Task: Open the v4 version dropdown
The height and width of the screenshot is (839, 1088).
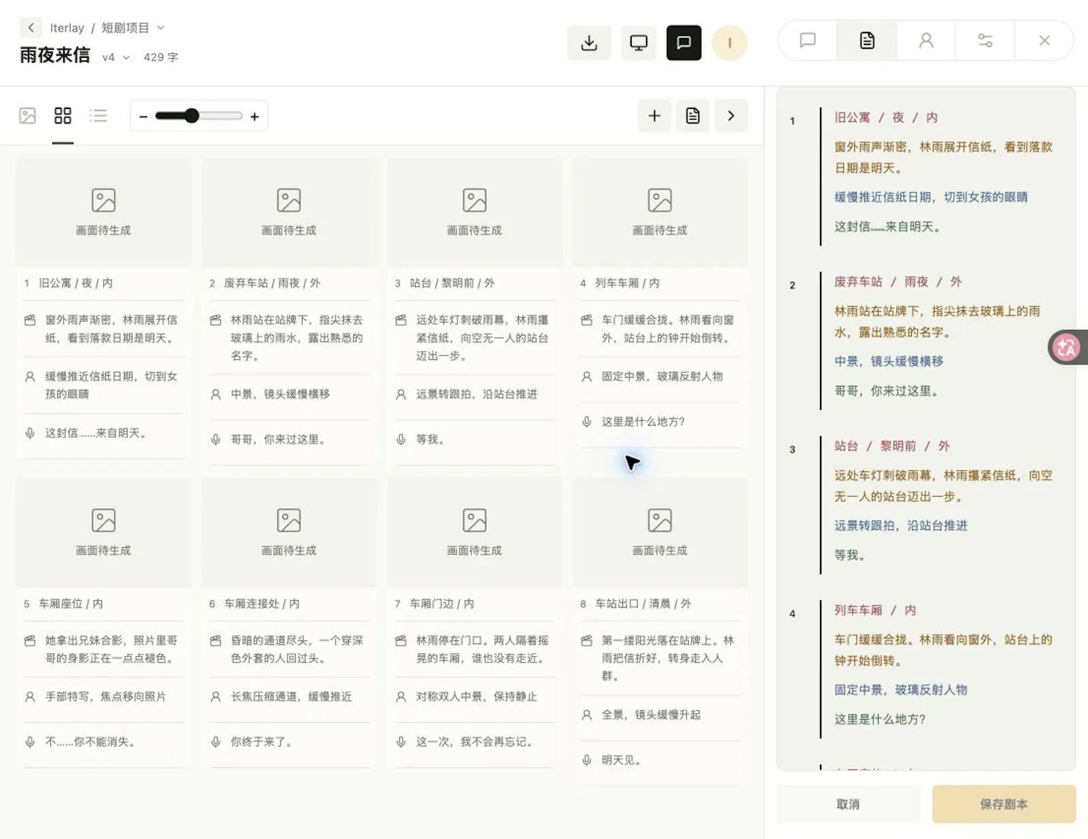Action: tap(116, 57)
